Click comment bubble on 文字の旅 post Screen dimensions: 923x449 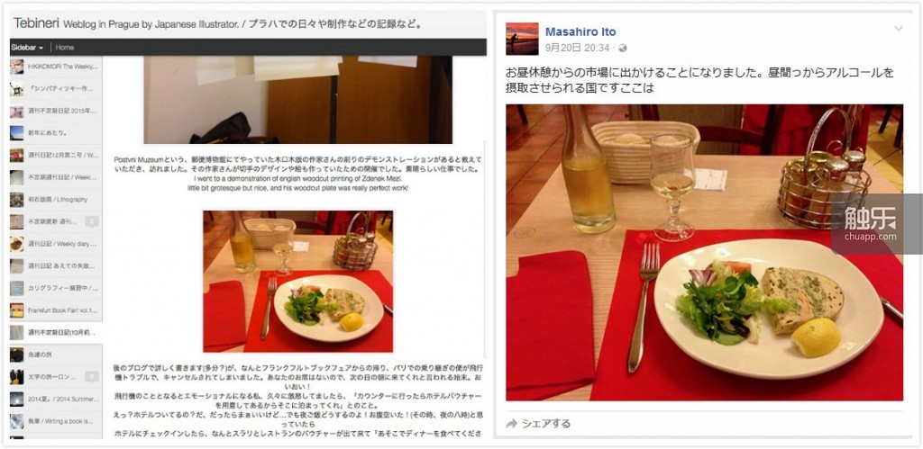coord(91,377)
